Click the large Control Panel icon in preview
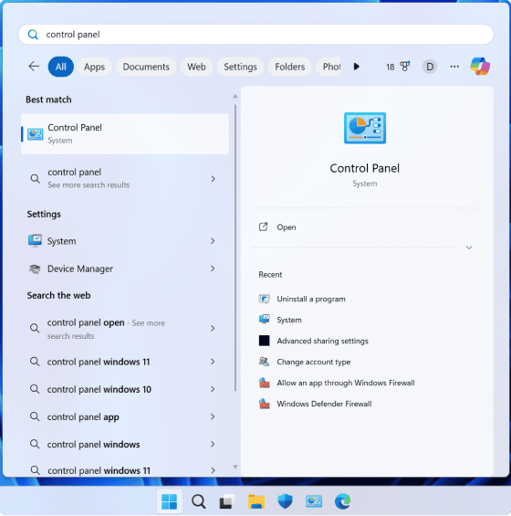511x516 pixels. [365, 128]
